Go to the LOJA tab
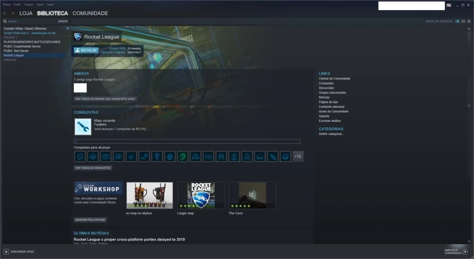474x259 pixels. click(x=26, y=13)
